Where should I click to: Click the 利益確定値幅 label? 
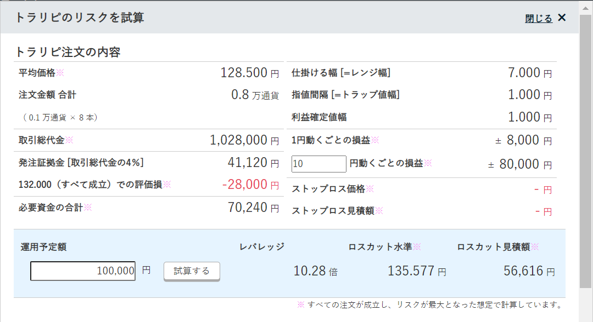point(319,117)
